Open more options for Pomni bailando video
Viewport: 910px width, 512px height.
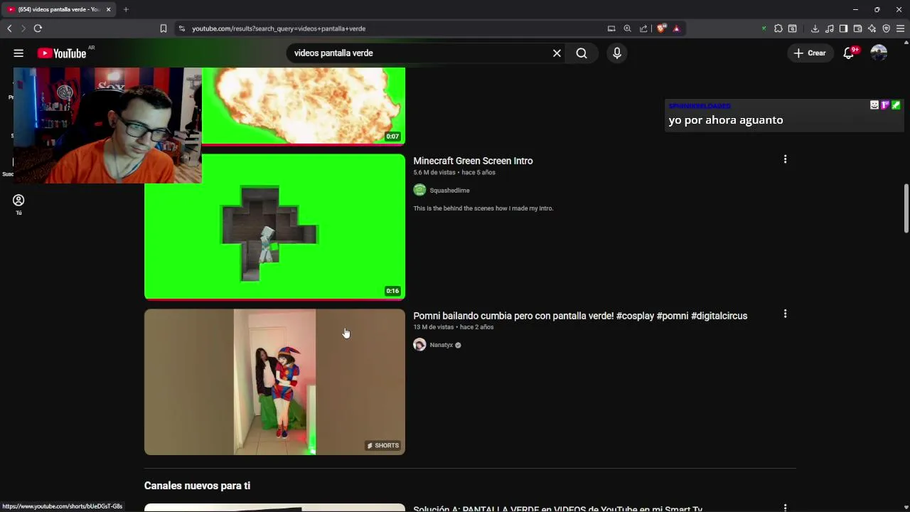pyautogui.click(x=785, y=314)
